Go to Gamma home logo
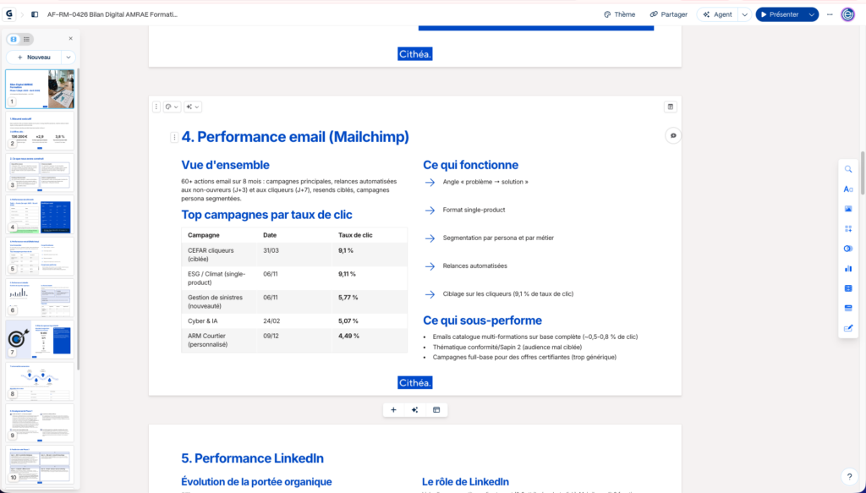The height and width of the screenshot is (493, 866). tap(9, 14)
